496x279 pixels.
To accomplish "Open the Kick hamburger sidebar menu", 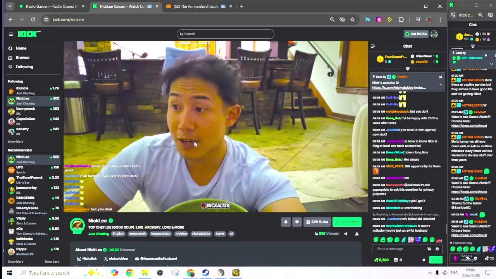I will (x=11, y=34).
